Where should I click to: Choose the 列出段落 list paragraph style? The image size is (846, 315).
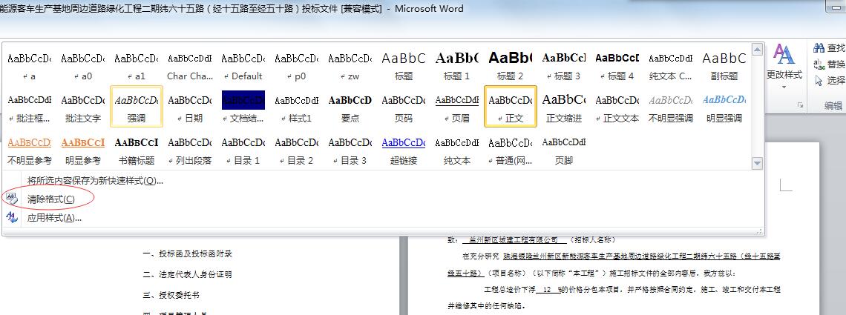pyautogui.click(x=190, y=149)
